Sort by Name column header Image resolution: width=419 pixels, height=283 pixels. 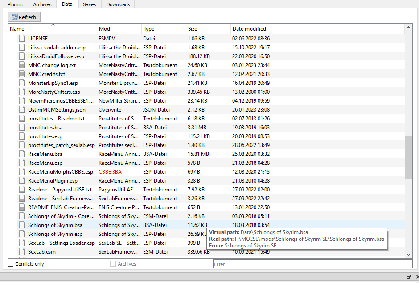(53, 29)
